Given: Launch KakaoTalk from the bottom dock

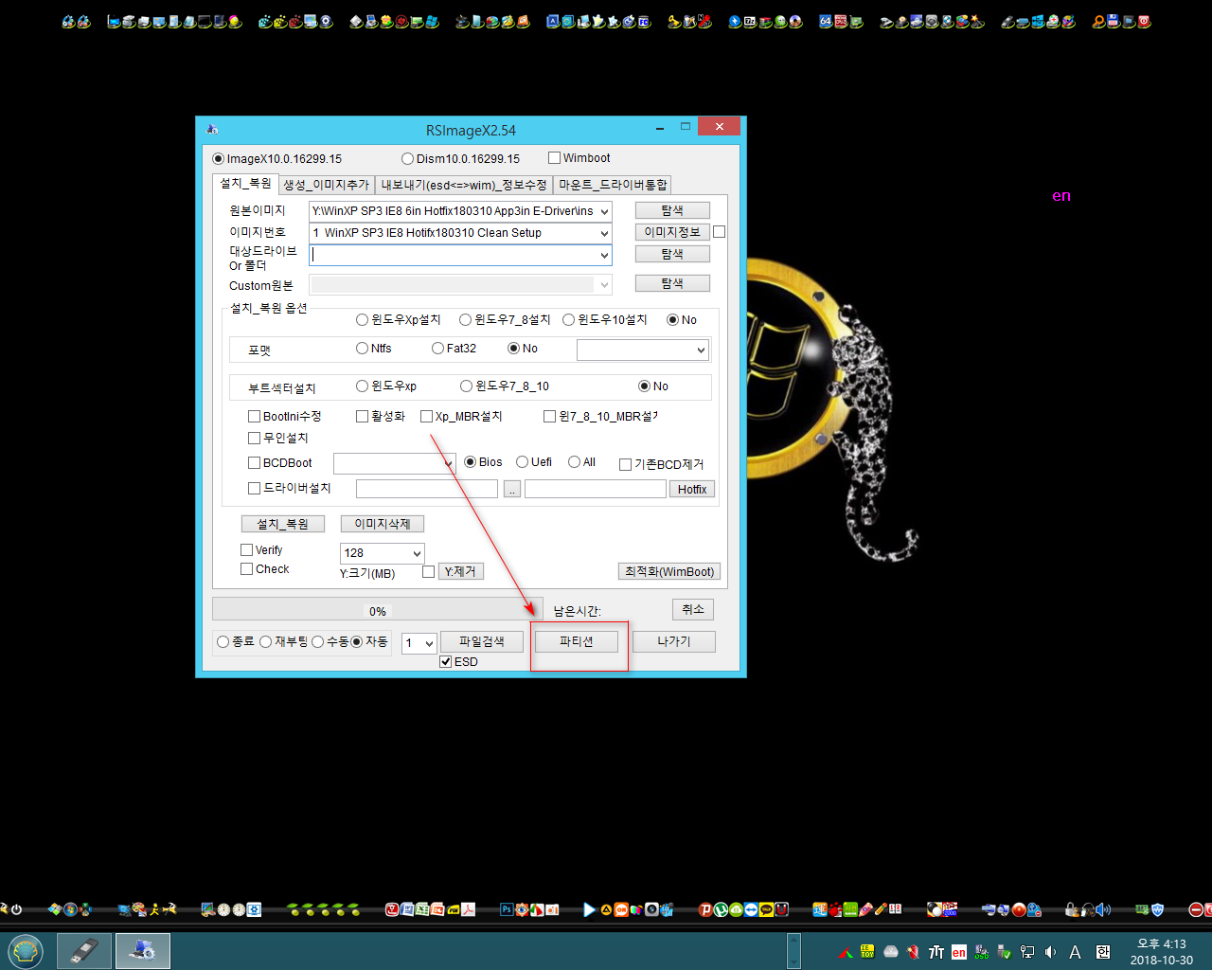Looking at the screenshot, I should coord(766,909).
